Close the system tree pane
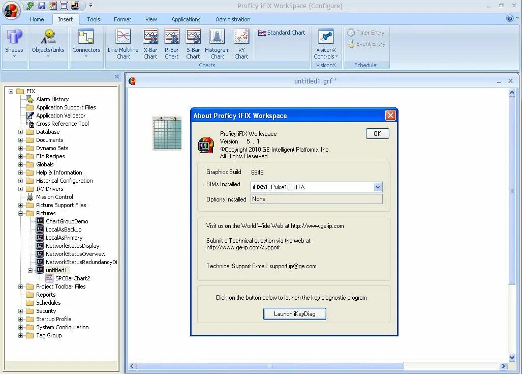This screenshot has width=522, height=374. click(x=117, y=77)
